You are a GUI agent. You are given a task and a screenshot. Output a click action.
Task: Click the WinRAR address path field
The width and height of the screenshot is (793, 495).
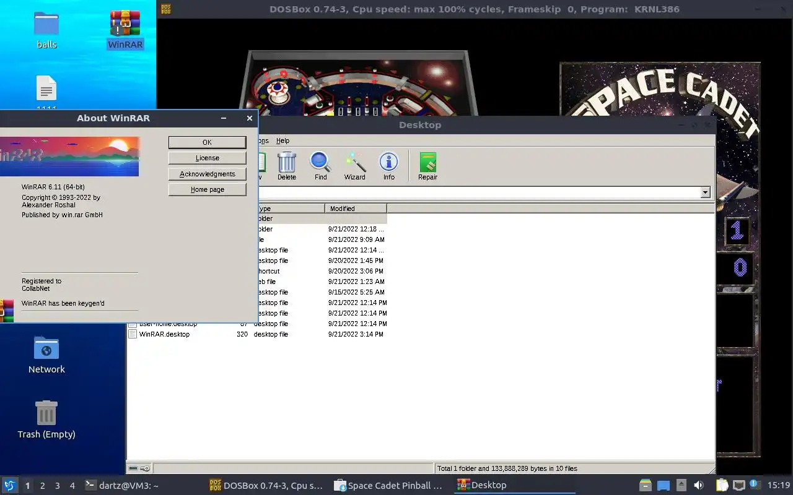point(480,193)
